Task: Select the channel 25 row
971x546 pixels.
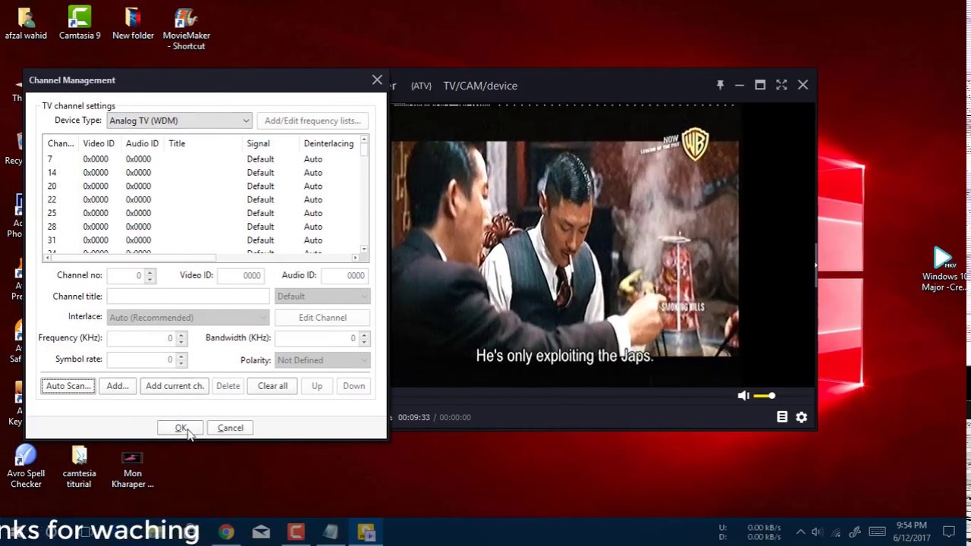Action: click(x=201, y=213)
